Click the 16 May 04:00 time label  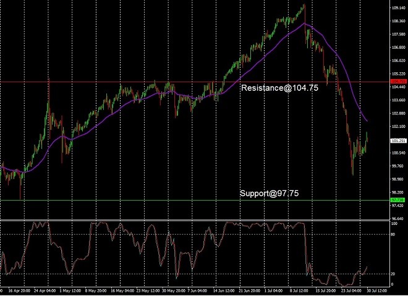click(x=121, y=290)
